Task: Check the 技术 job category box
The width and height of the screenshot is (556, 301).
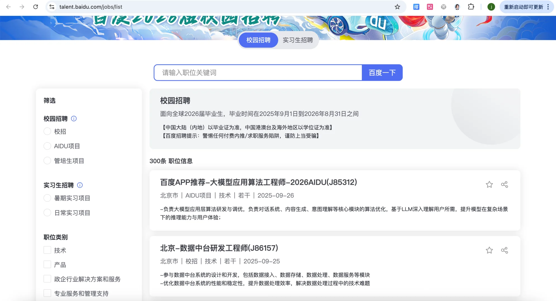Action: [x=47, y=250]
